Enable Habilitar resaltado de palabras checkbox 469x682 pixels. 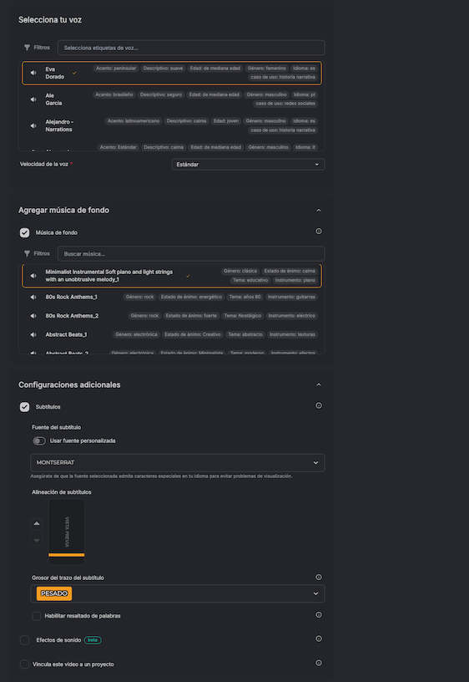37,616
